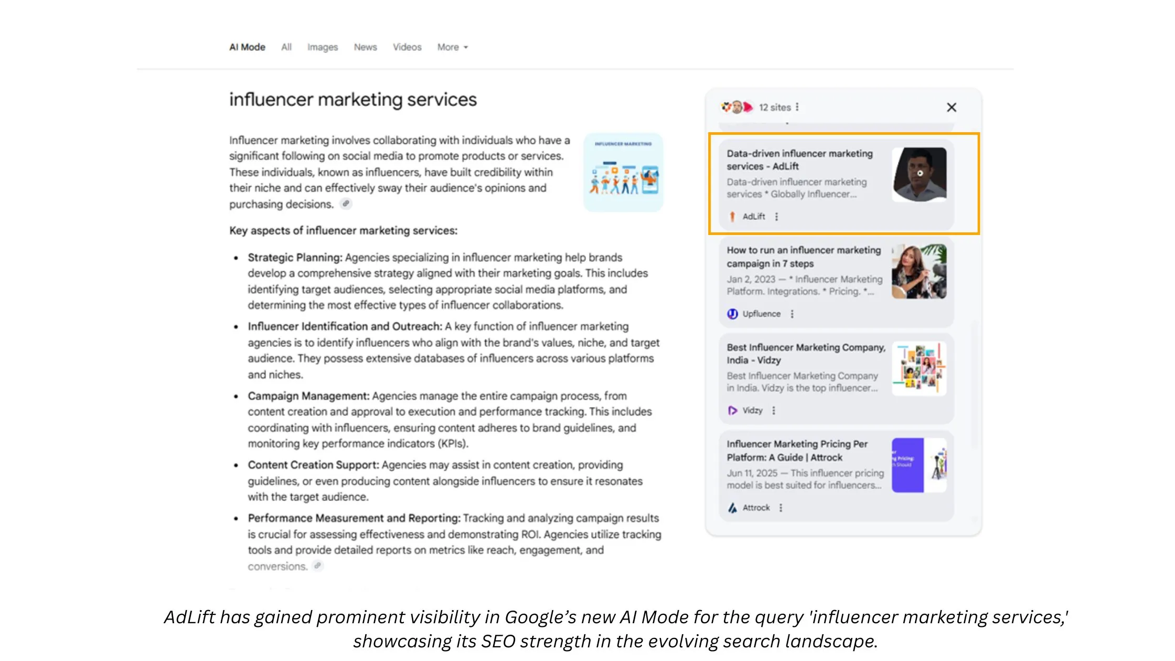Click the Upfluence source name
The image size is (1175, 661).
pos(762,314)
